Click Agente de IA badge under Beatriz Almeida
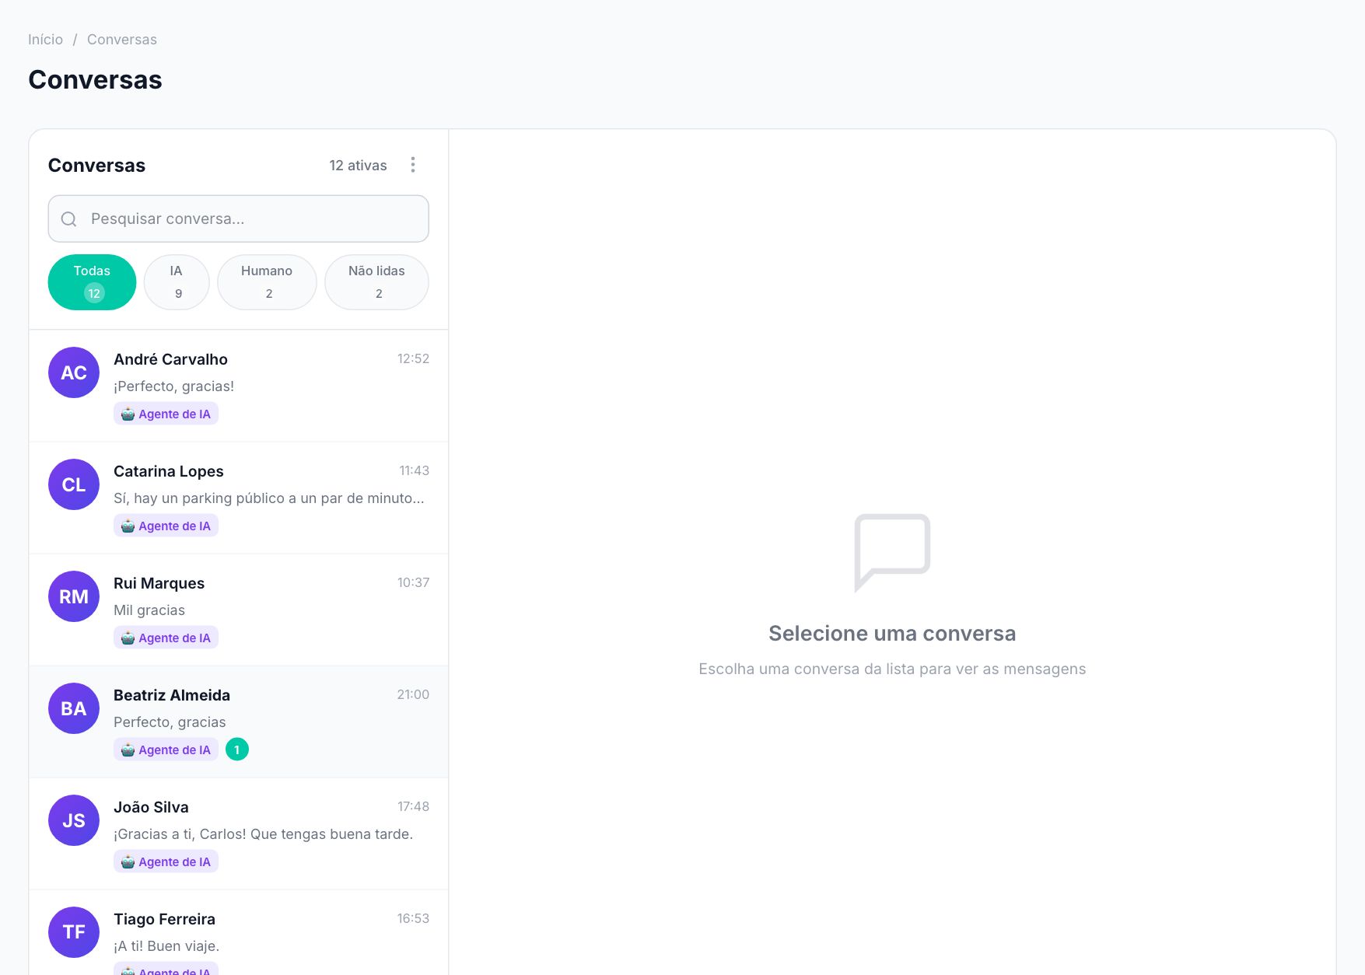 click(x=166, y=750)
